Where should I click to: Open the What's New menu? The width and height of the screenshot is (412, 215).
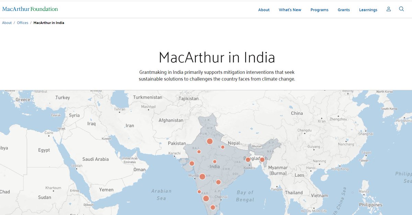pyautogui.click(x=290, y=10)
